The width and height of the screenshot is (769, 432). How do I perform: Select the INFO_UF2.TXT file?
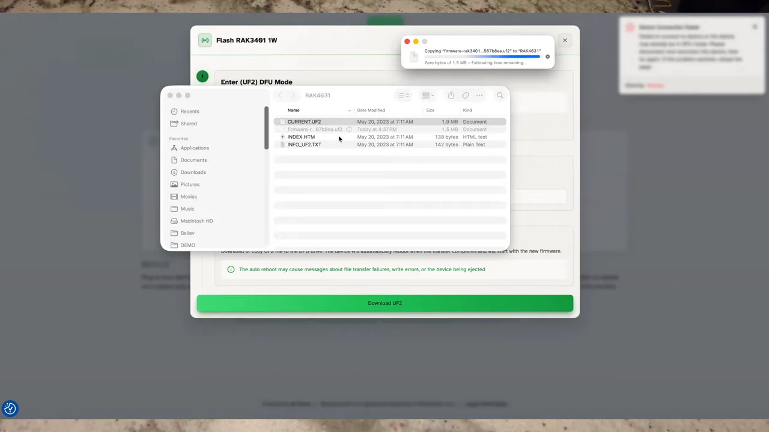point(390,145)
